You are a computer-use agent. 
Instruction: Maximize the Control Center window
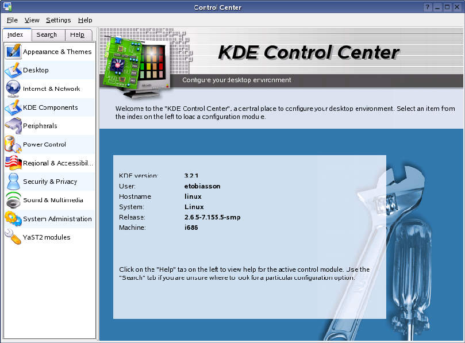[x=447, y=7]
